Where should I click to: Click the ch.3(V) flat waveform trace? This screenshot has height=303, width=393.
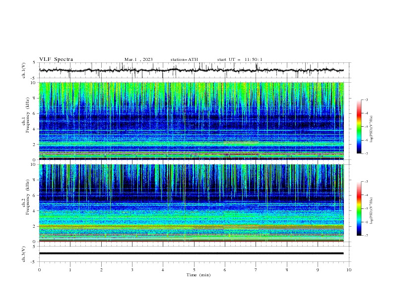pyautogui.click(x=192, y=253)
